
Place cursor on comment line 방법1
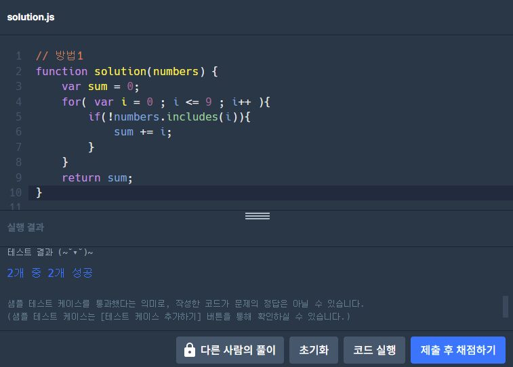tap(60, 56)
